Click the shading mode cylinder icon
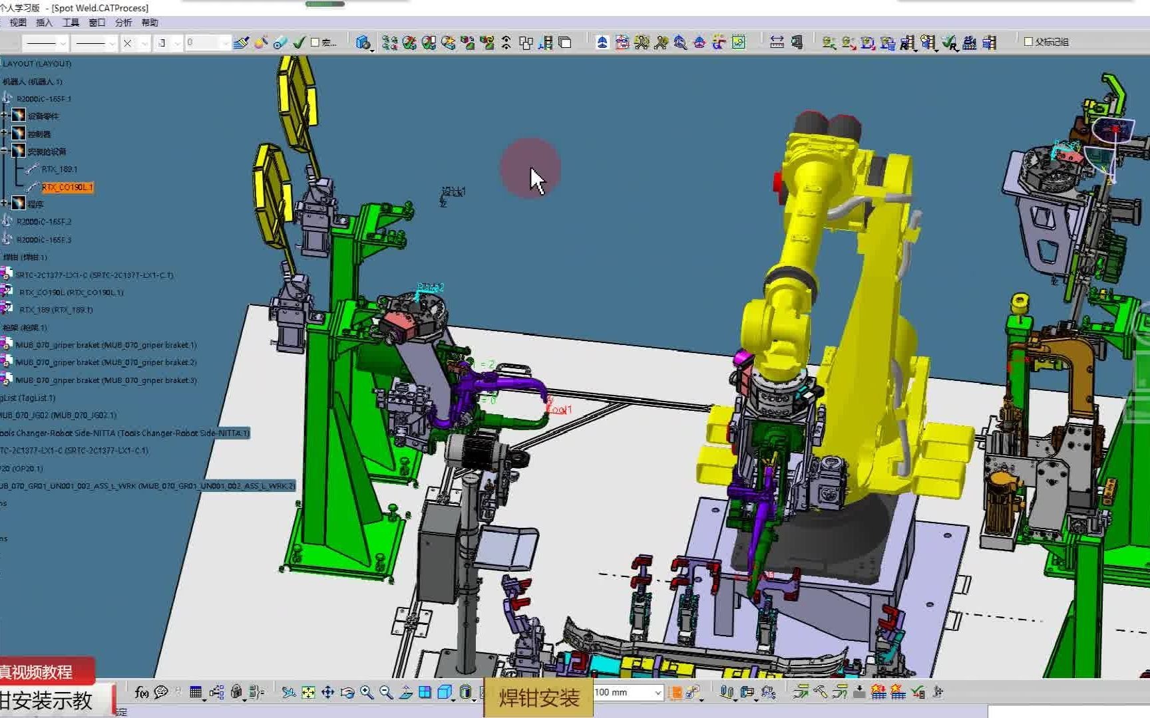The image size is (1150, 718). (466, 693)
